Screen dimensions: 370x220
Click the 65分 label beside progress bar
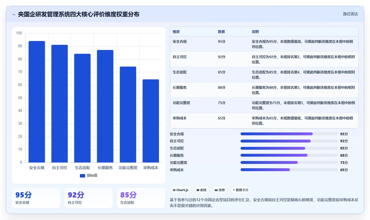[344, 170]
